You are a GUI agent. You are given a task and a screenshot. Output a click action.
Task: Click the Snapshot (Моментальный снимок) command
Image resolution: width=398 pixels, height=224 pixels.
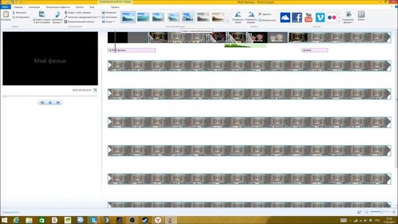(x=79, y=22)
